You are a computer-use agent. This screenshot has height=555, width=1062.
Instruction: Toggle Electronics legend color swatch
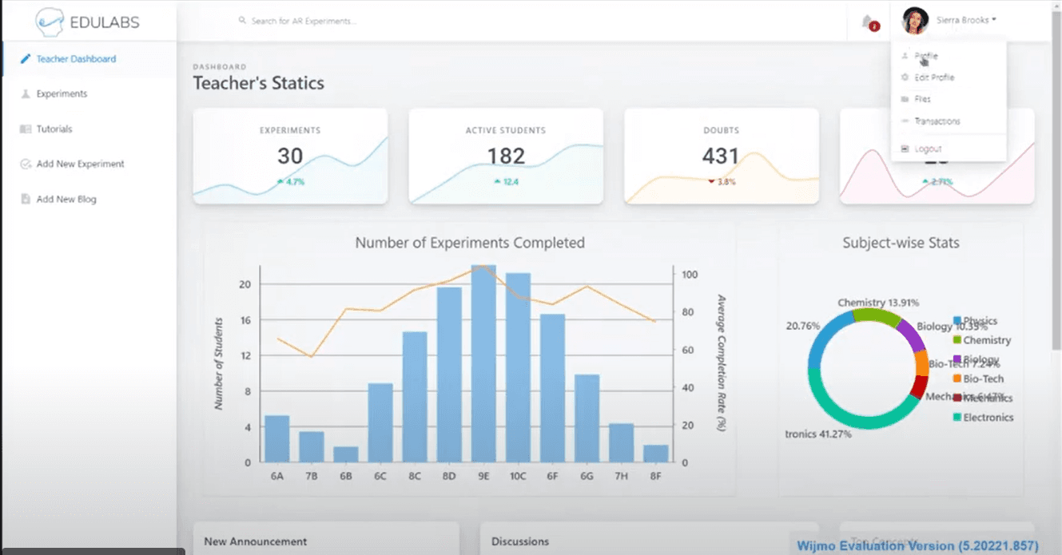point(957,417)
